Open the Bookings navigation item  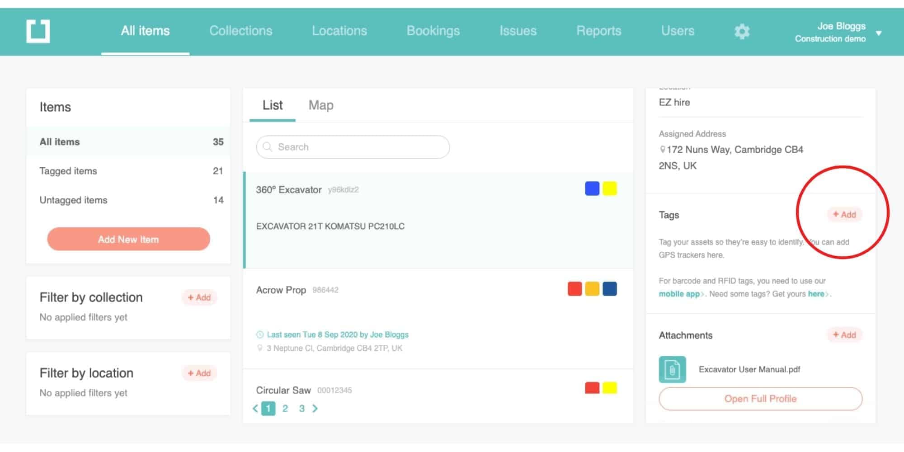click(x=433, y=31)
